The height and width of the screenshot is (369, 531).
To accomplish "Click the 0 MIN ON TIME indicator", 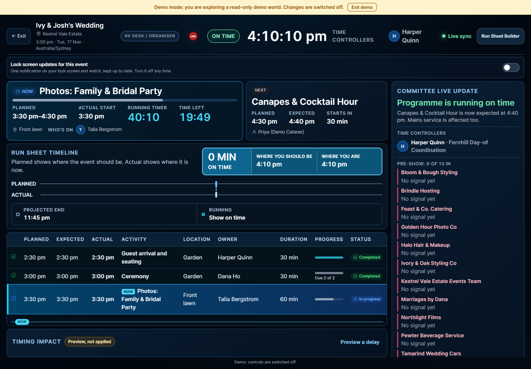I will tap(227, 161).
